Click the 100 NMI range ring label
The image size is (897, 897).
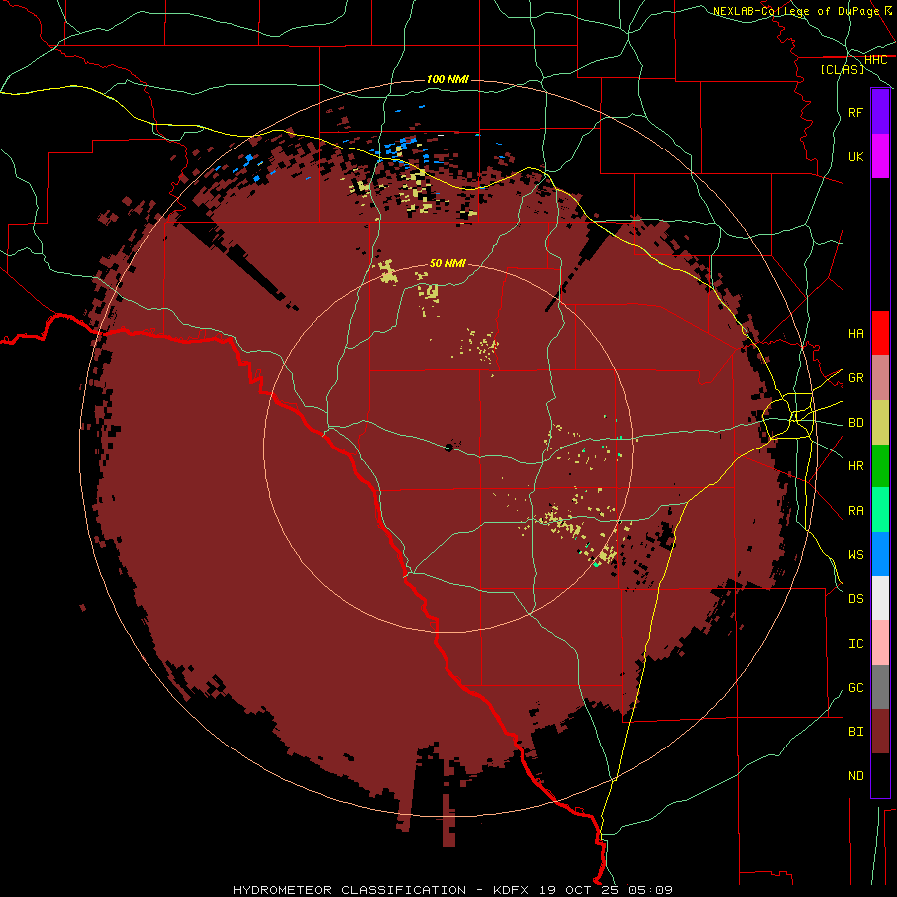tap(448, 79)
